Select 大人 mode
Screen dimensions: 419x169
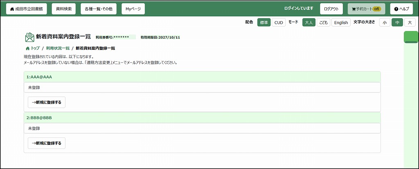point(309,23)
